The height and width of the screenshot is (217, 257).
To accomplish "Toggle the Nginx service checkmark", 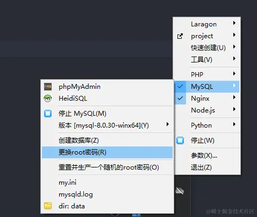I will tap(180, 99).
